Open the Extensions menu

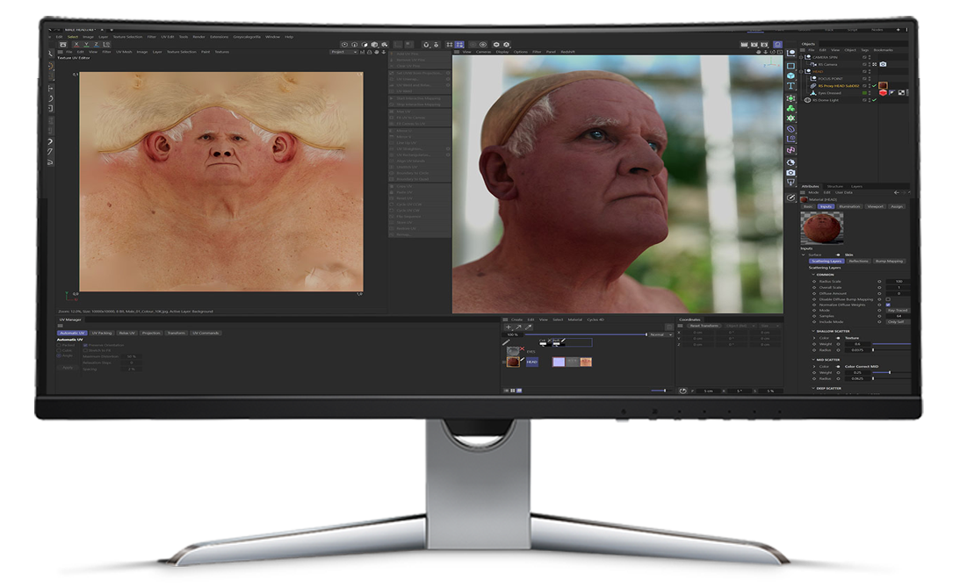220,37
